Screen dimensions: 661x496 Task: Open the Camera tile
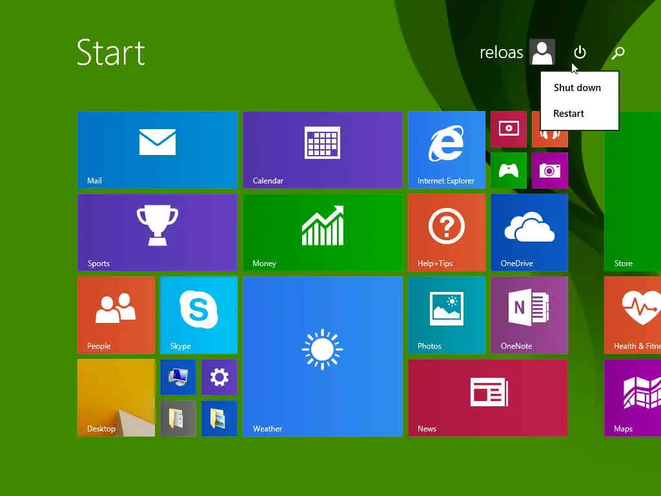coord(550,170)
